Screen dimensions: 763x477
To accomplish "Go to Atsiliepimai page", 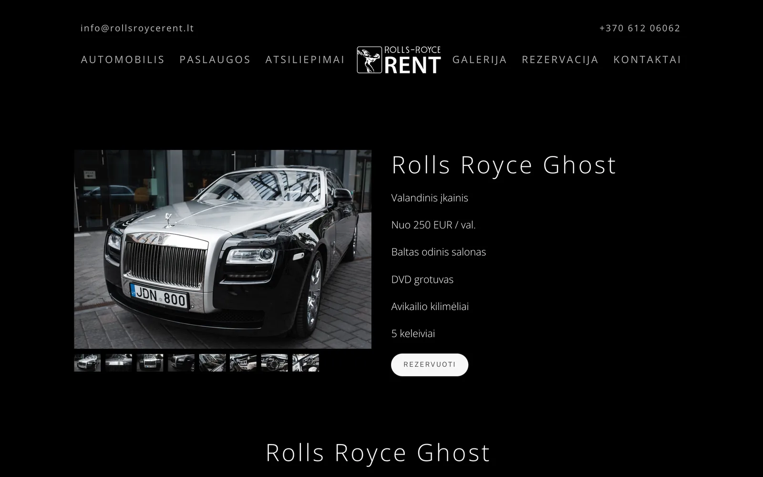I will pos(305,60).
